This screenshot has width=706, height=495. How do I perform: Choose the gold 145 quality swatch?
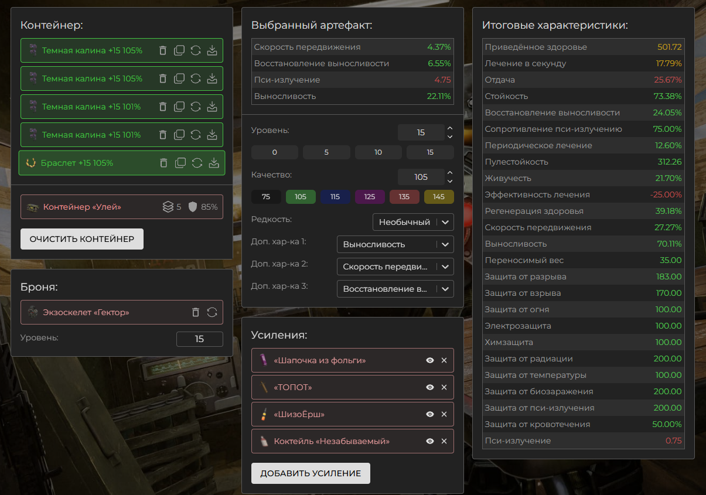(x=439, y=197)
